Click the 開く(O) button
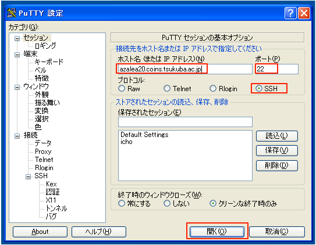The image size is (316, 245). point(217,232)
